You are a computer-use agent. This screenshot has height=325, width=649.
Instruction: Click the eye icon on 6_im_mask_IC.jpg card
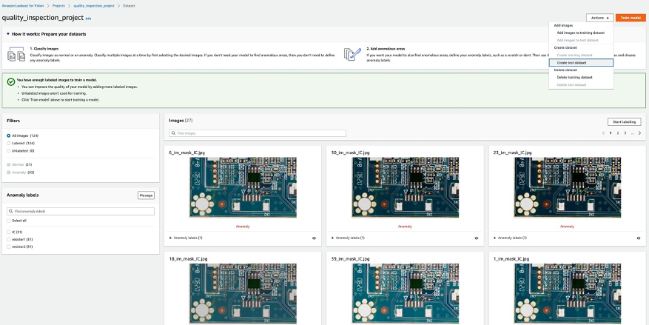(x=314, y=238)
